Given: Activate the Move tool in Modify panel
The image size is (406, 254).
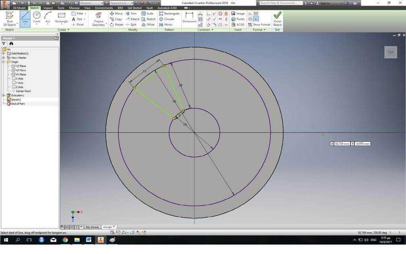Looking at the screenshot, I should coord(116,13).
